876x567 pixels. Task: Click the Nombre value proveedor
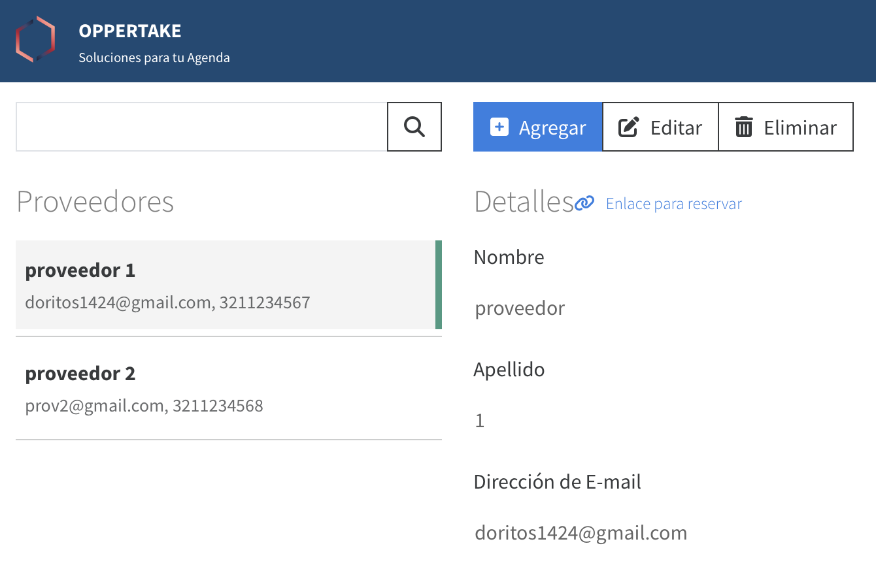click(520, 308)
